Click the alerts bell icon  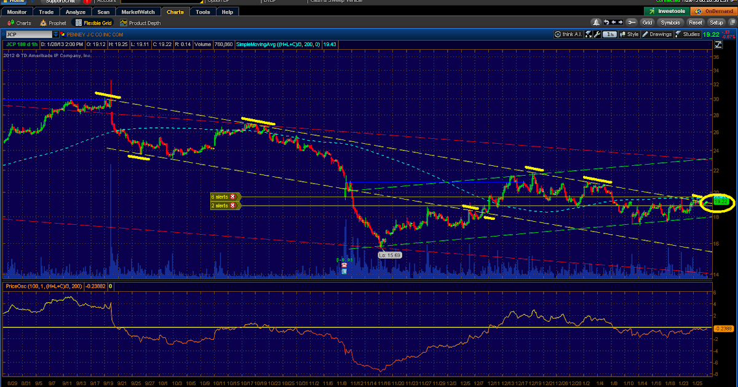click(x=597, y=22)
